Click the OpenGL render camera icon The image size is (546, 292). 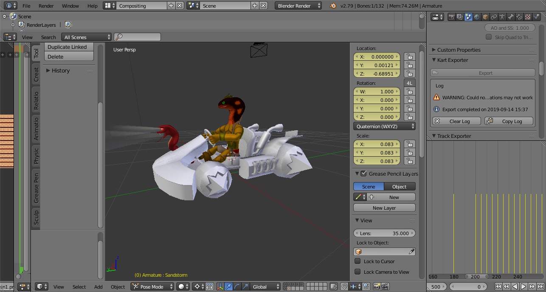point(376,287)
